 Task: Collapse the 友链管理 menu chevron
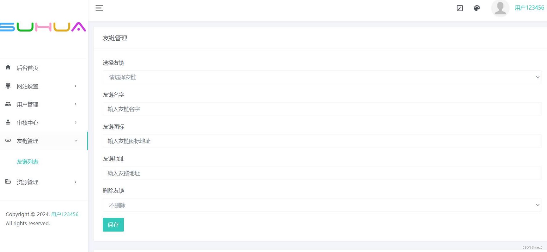click(76, 141)
